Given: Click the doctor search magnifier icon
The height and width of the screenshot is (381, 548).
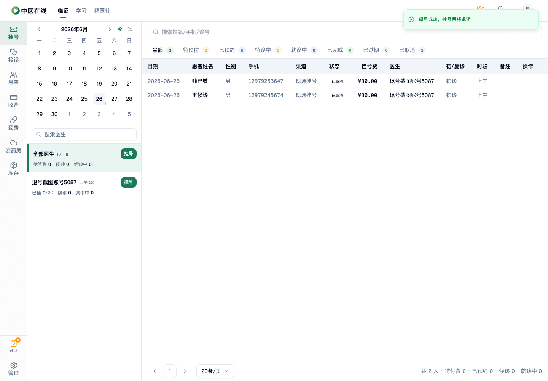Looking at the screenshot, I should [38, 134].
